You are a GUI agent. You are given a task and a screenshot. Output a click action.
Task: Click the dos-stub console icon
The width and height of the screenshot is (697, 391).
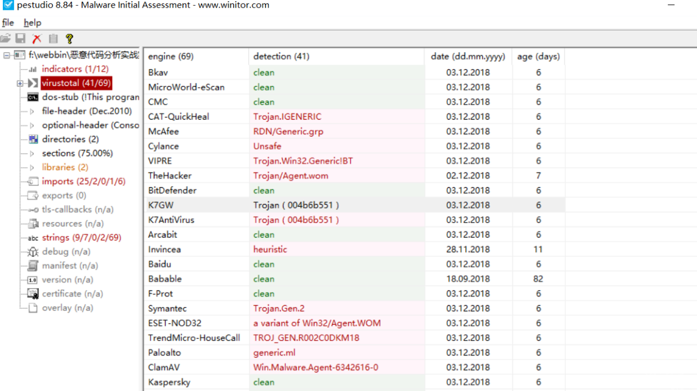point(33,97)
